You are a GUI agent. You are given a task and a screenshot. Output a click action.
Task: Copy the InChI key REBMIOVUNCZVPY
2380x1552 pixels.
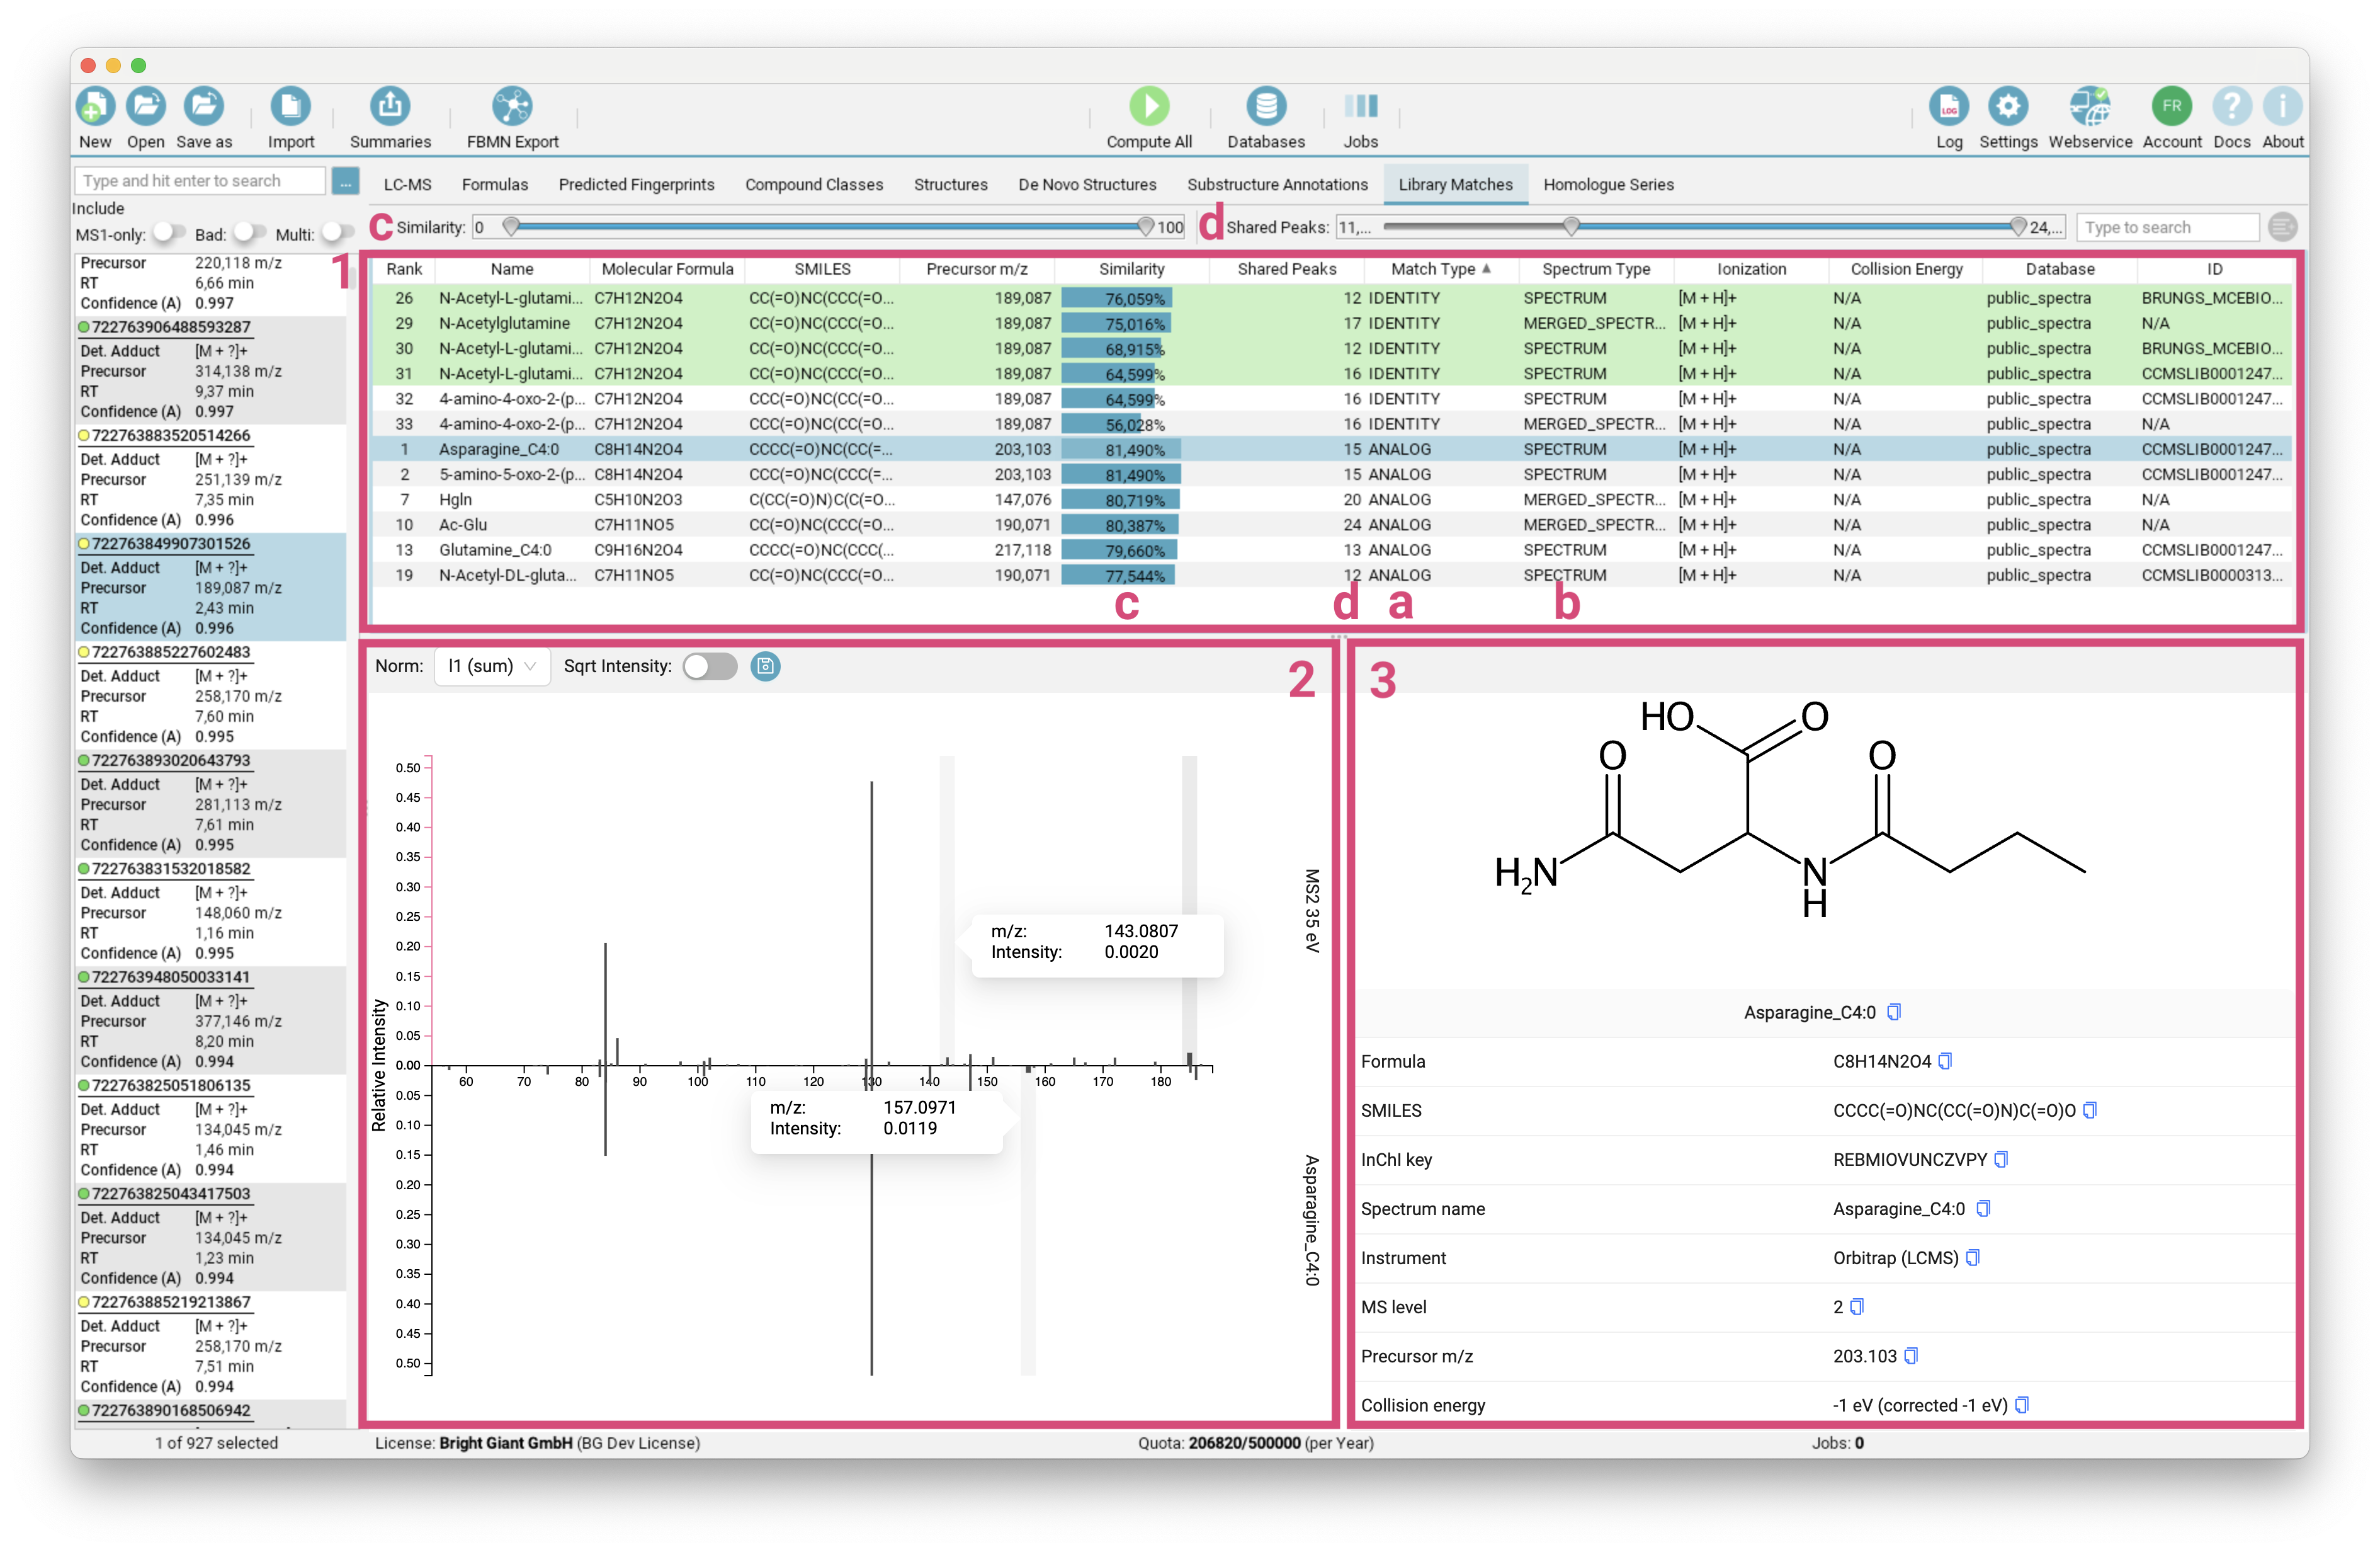tap(2001, 1160)
